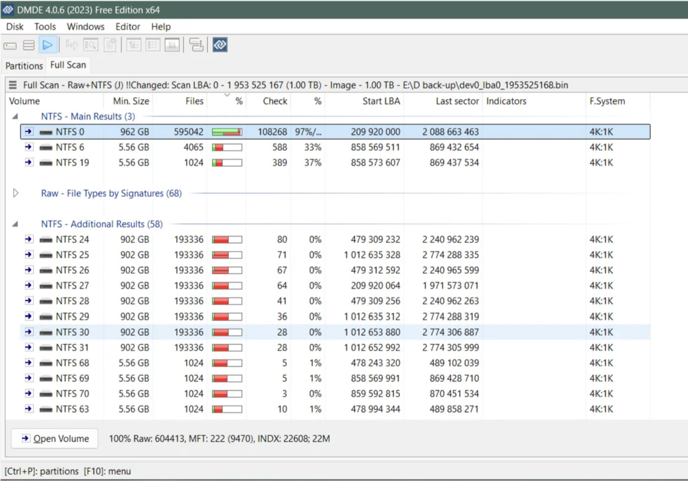This screenshot has width=688, height=481.
Task: Switch to the Partitions tab
Action: pyautogui.click(x=24, y=66)
